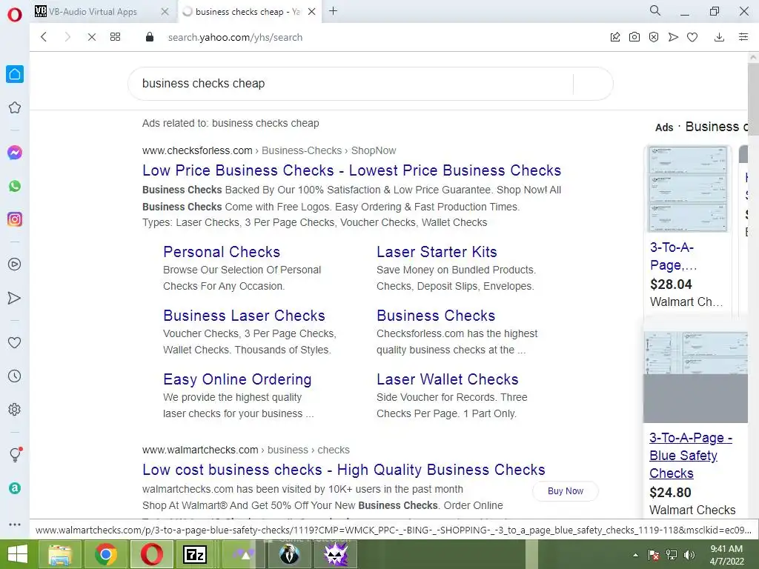Open Easy Setup sliders icon
This screenshot has width=759, height=569.
[x=743, y=37]
